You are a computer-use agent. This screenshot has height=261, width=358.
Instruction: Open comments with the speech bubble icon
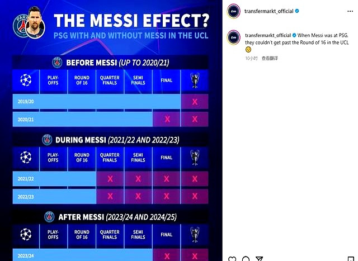[x=246, y=259]
